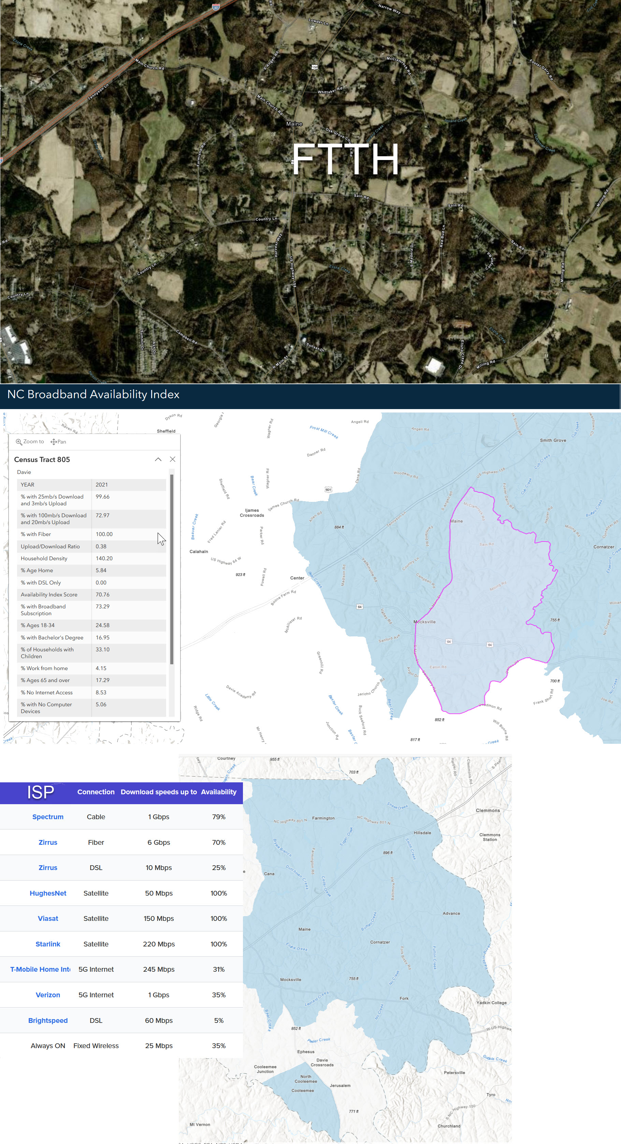Close the Census Tract 805 popup
This screenshot has height=1144, width=621.
172,459
